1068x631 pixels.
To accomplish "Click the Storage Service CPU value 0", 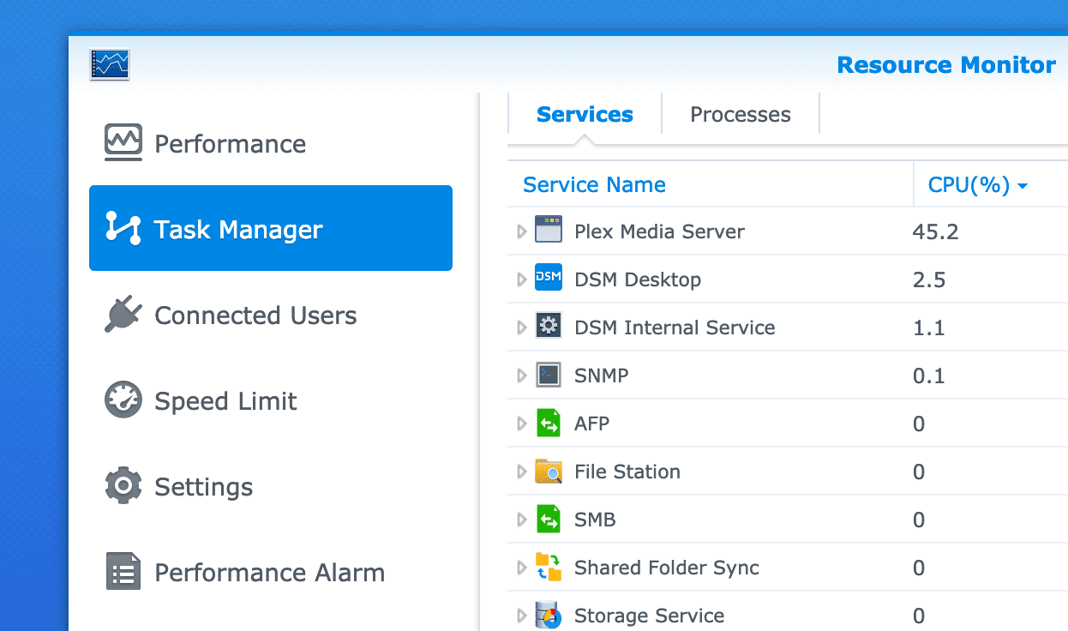I will 919,616.
